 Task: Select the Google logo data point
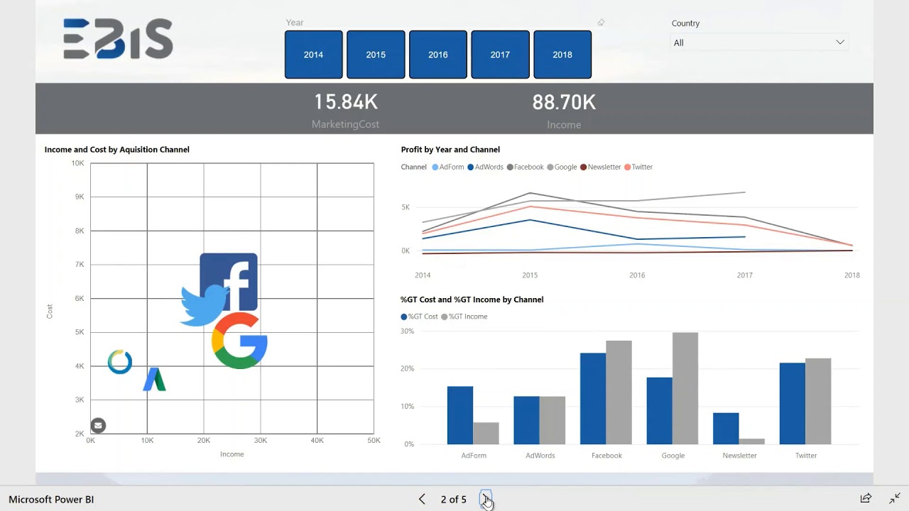pyautogui.click(x=239, y=341)
